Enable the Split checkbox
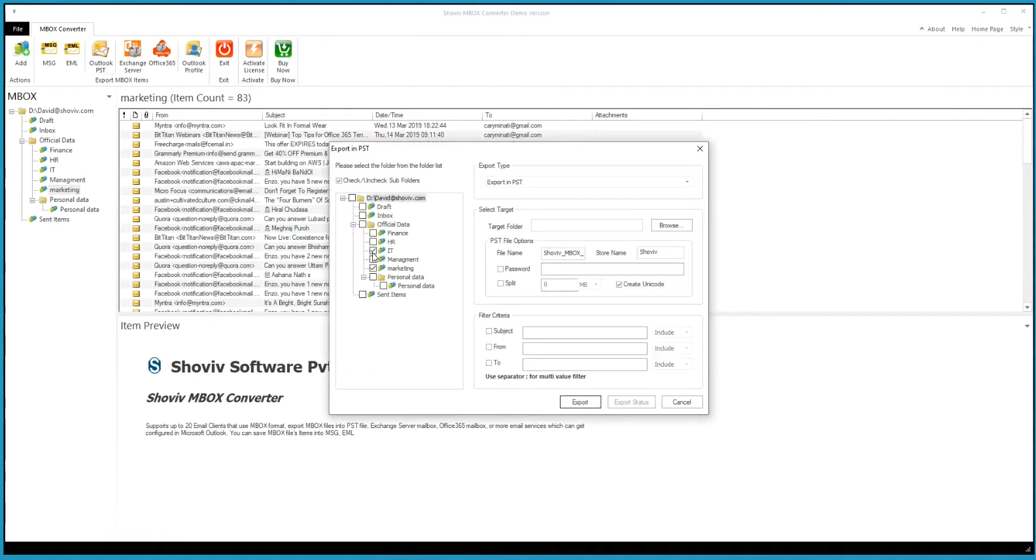This screenshot has width=1036, height=560. (500, 284)
